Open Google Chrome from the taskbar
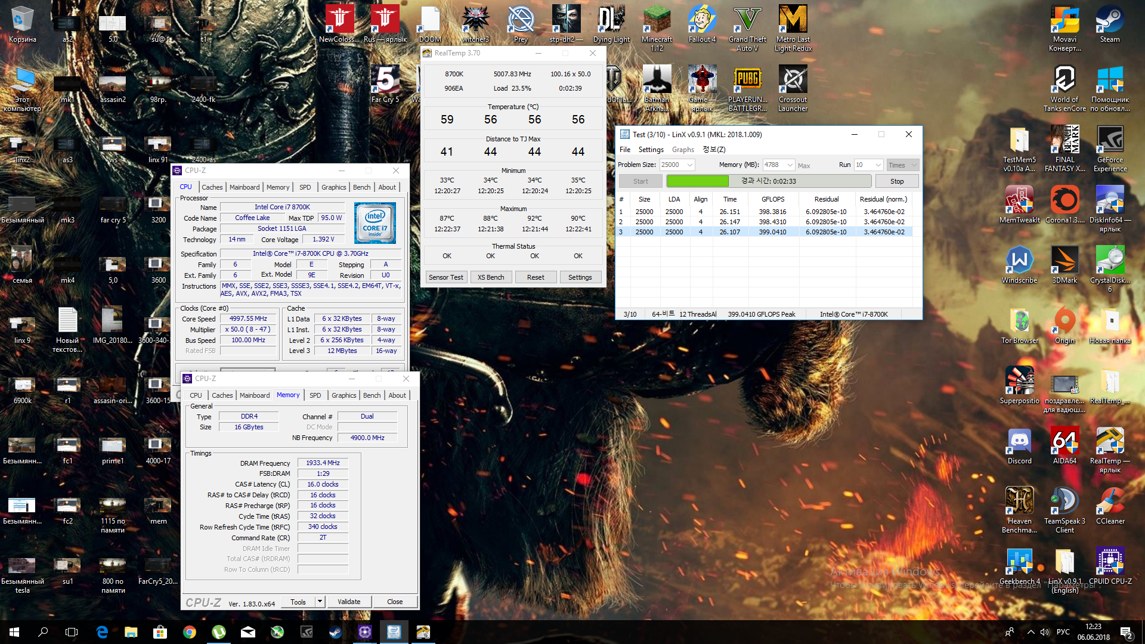1145x644 pixels. 190,632
